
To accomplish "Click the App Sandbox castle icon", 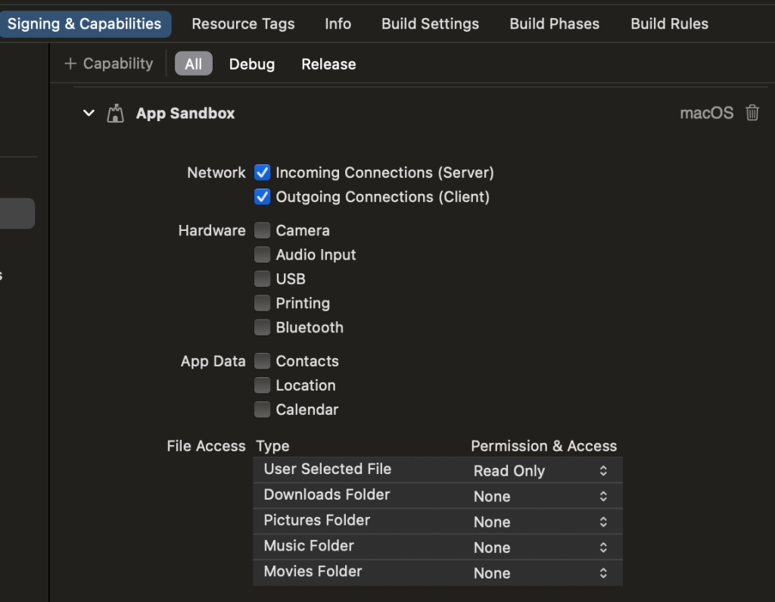I will point(115,114).
